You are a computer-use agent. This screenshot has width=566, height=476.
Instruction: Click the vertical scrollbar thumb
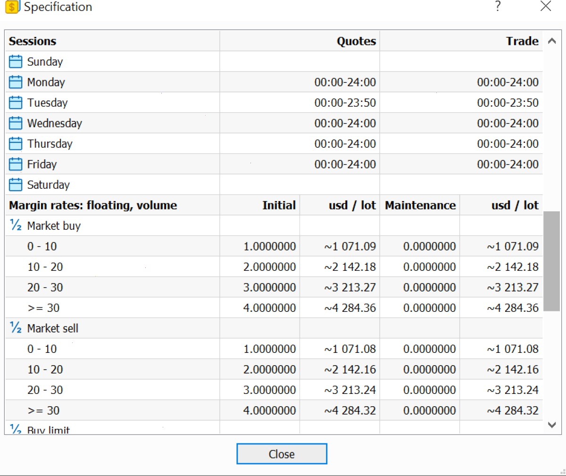pyautogui.click(x=552, y=261)
